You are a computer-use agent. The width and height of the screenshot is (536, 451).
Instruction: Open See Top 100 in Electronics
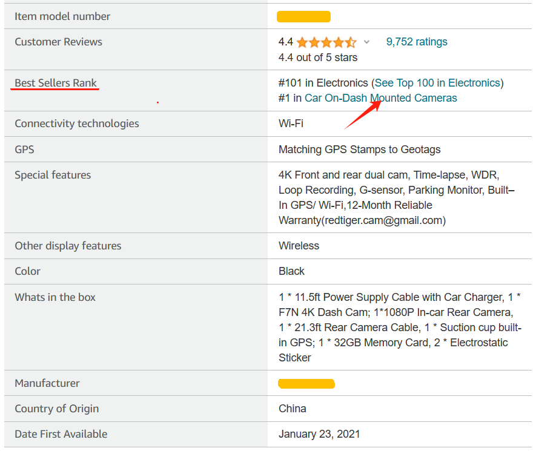pyautogui.click(x=437, y=83)
